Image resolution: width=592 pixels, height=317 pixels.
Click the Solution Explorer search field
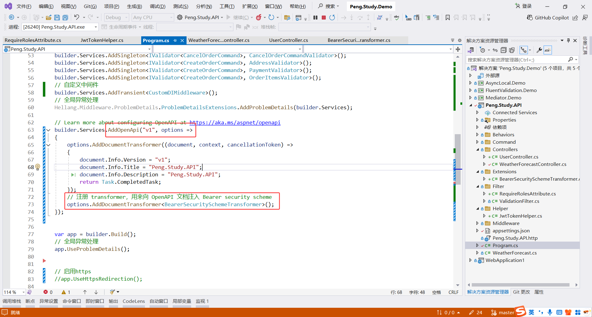pos(517,60)
